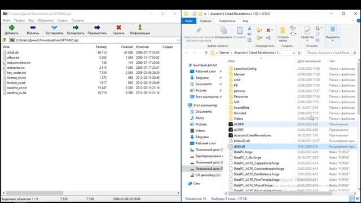Select Сеть in Explorer navigation pane
Screen dimensions: 361x203
197,183
